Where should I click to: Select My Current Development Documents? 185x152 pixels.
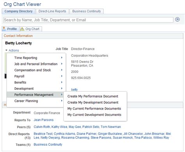pyautogui.click(x=94, y=115)
